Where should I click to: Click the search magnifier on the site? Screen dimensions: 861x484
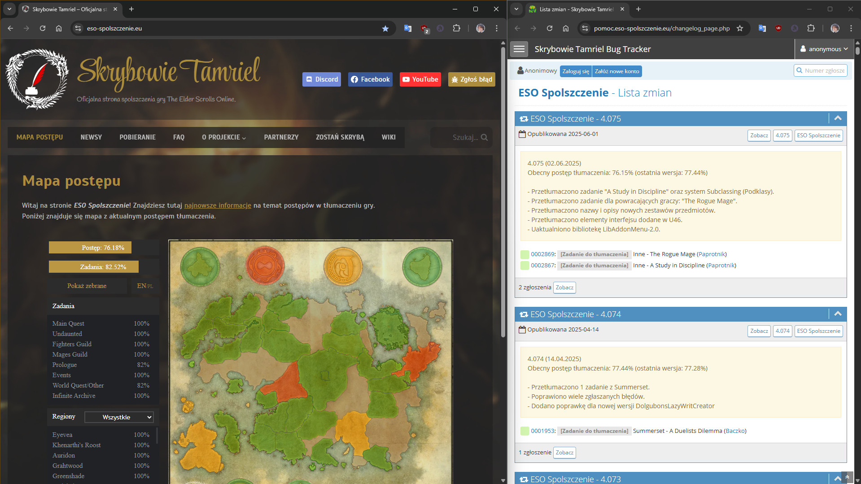coord(484,137)
